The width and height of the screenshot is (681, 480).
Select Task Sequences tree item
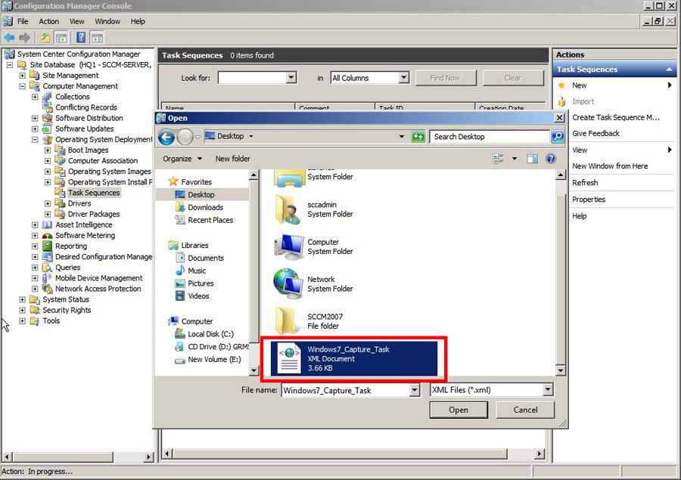(93, 193)
